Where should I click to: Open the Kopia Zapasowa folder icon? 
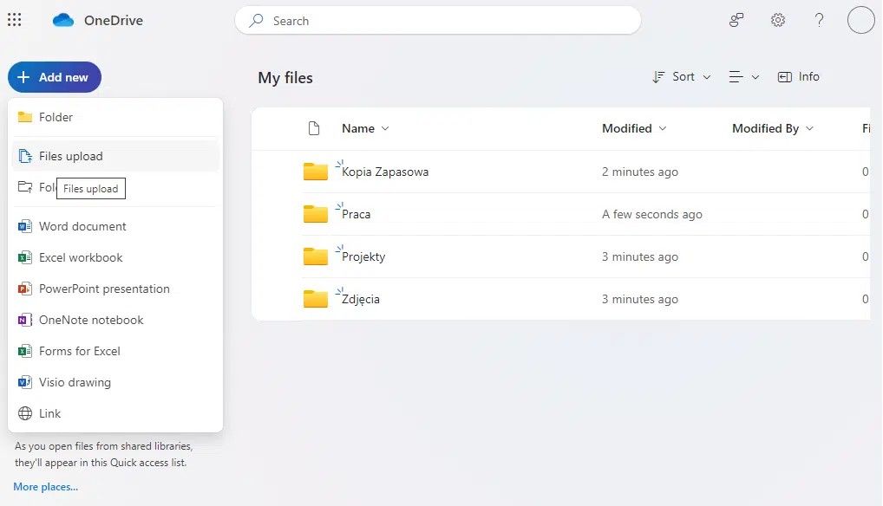coord(316,172)
